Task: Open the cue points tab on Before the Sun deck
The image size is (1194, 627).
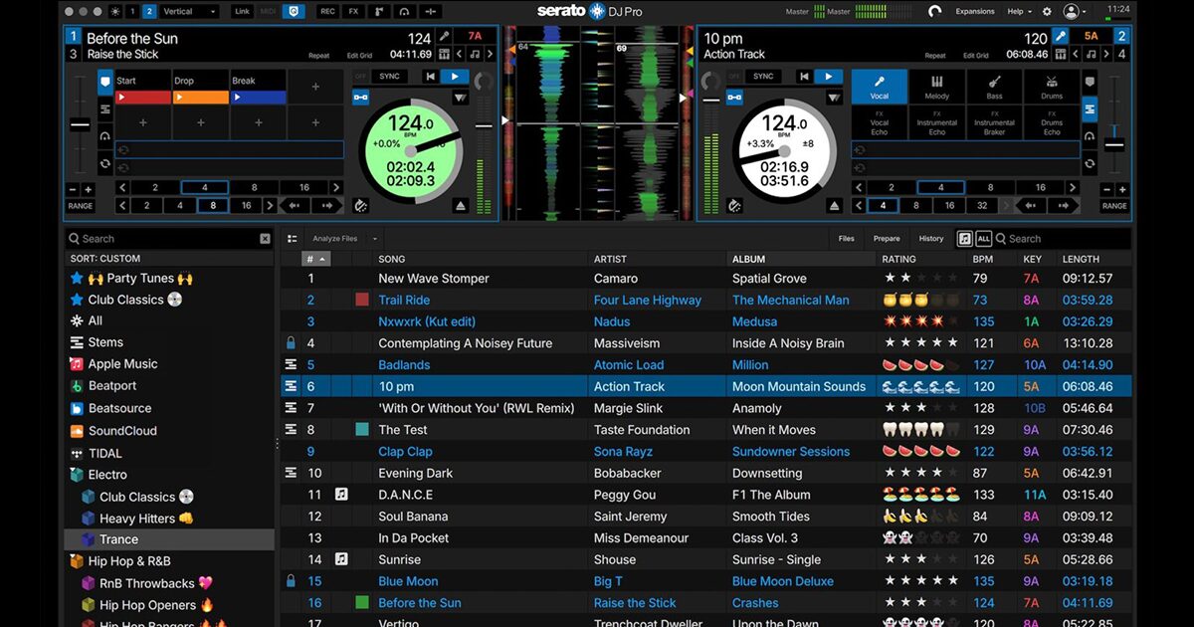Action: tap(105, 83)
